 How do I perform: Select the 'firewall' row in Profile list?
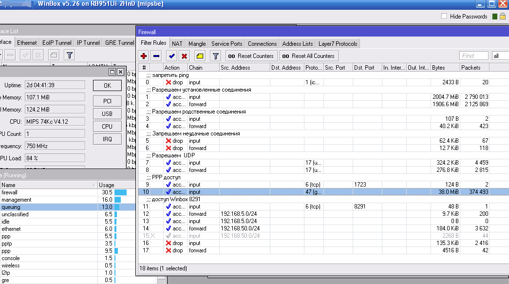point(68,192)
